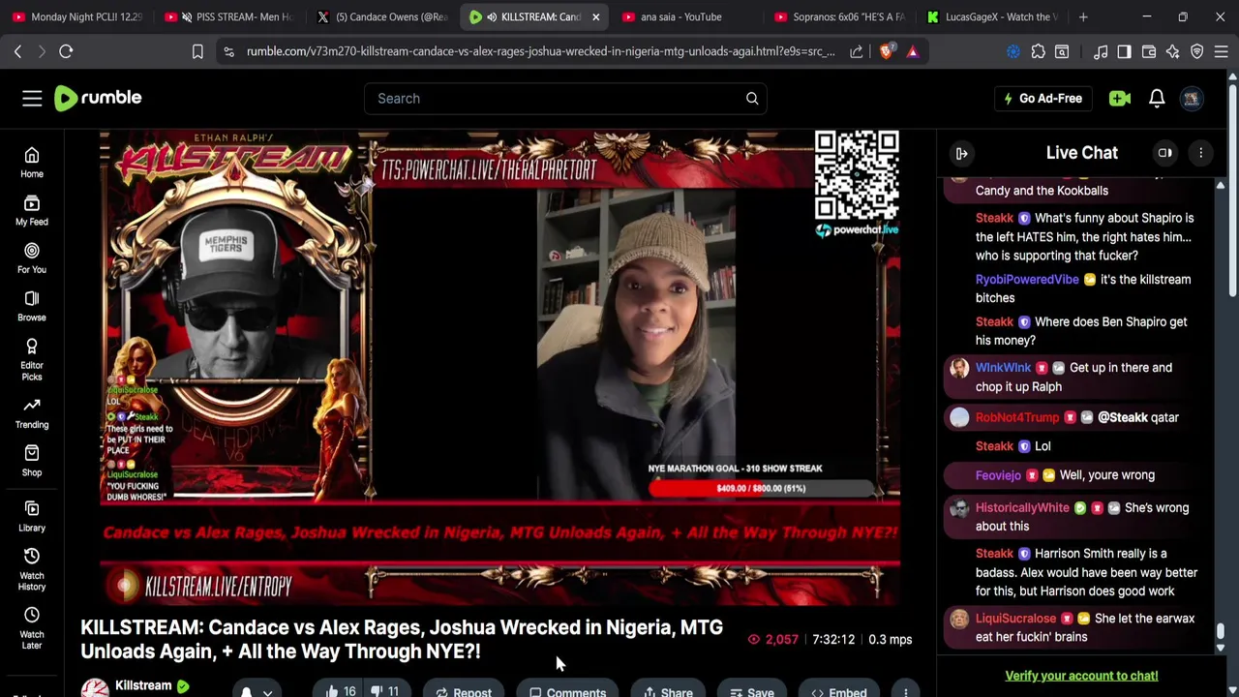1239x697 pixels.
Task: Open Shop in the sidebar
Action: (x=32, y=462)
